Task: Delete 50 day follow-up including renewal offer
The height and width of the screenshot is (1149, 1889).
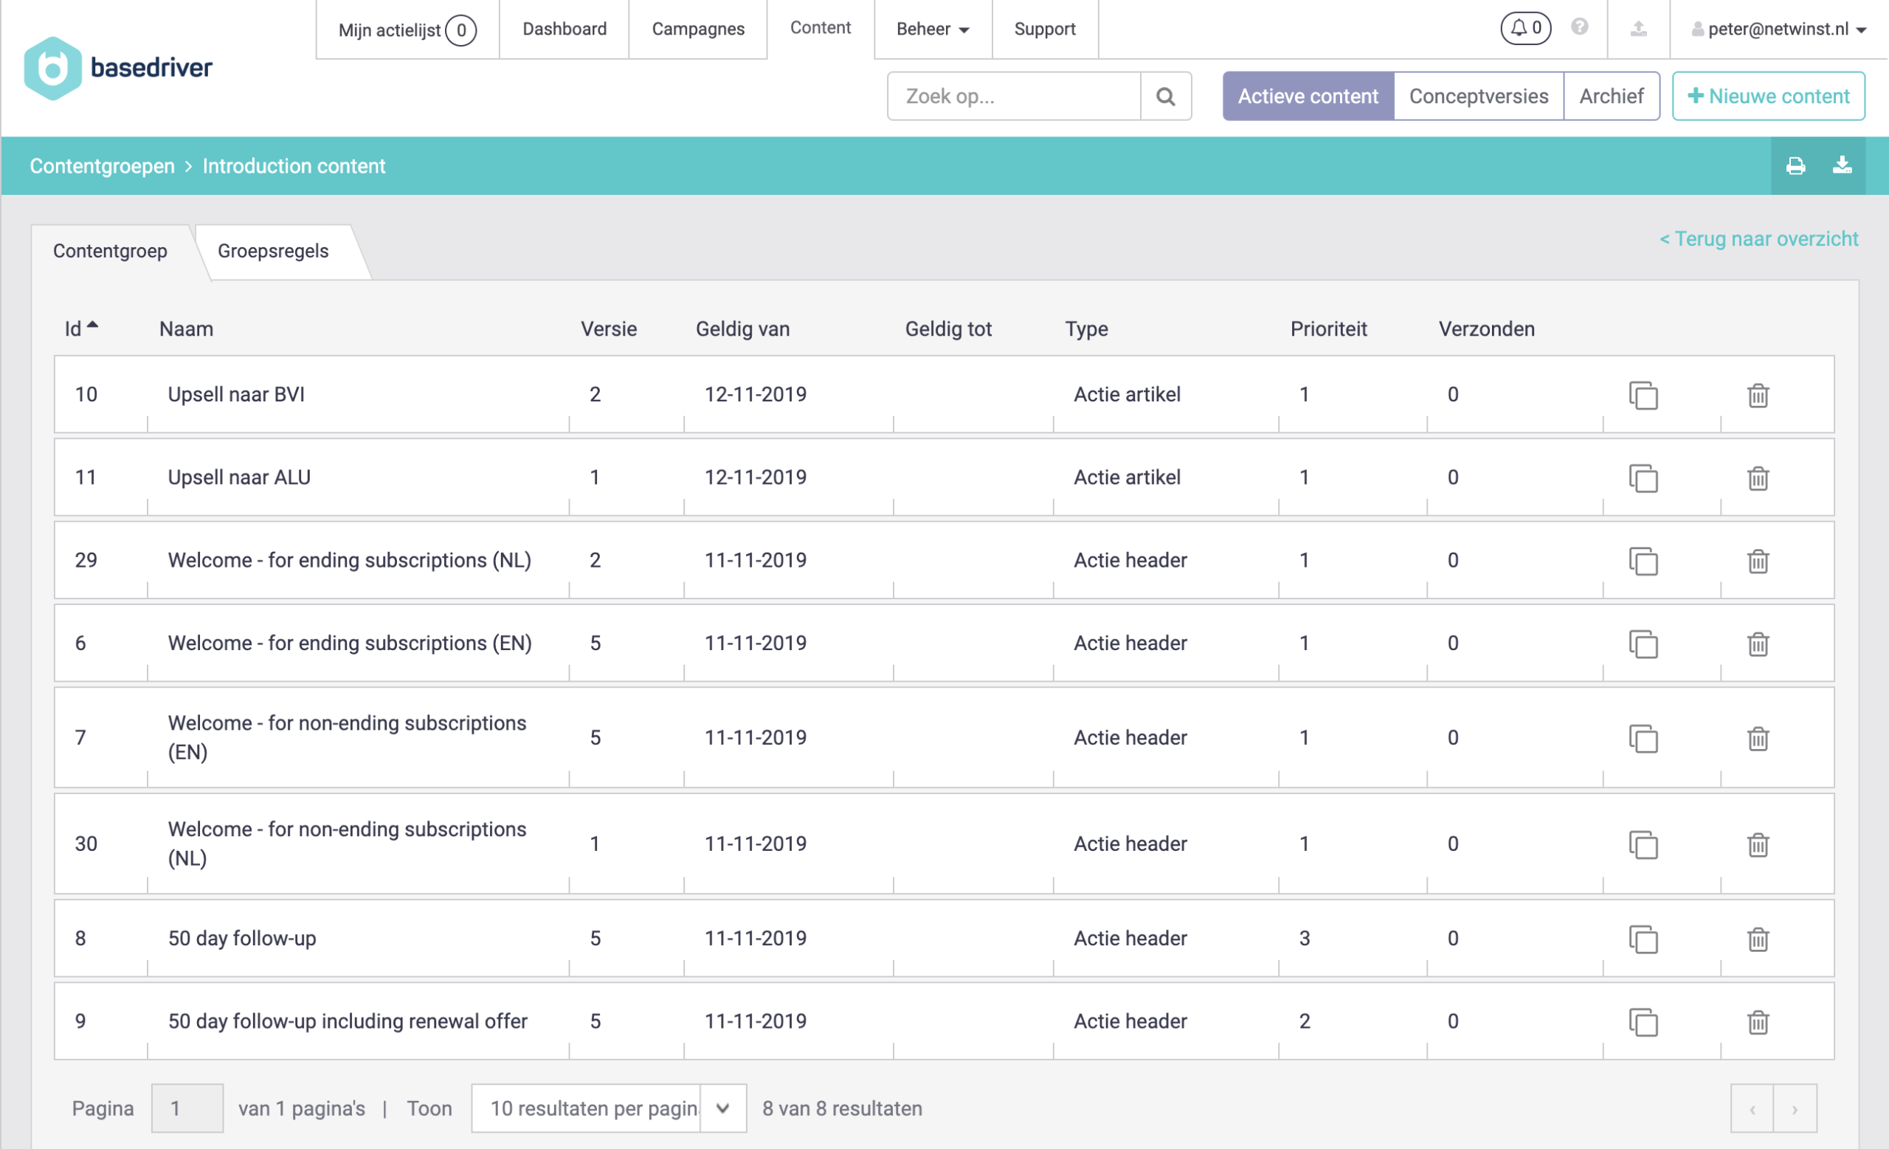Action: point(1758,1022)
